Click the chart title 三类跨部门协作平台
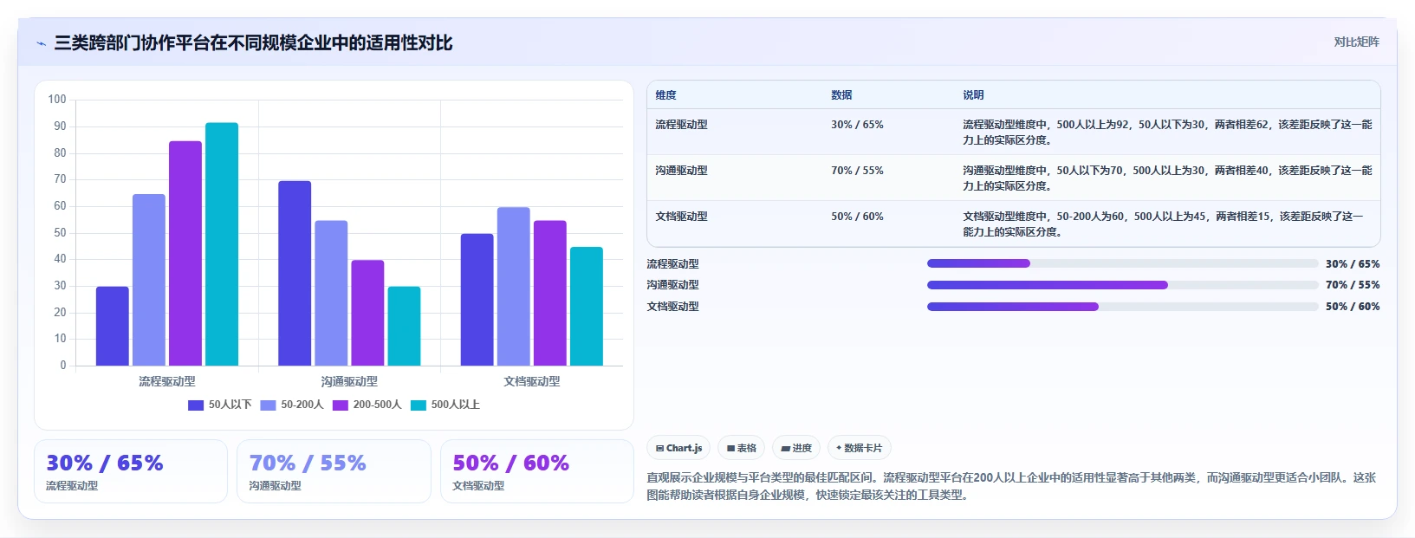The height and width of the screenshot is (538, 1415). (253, 43)
